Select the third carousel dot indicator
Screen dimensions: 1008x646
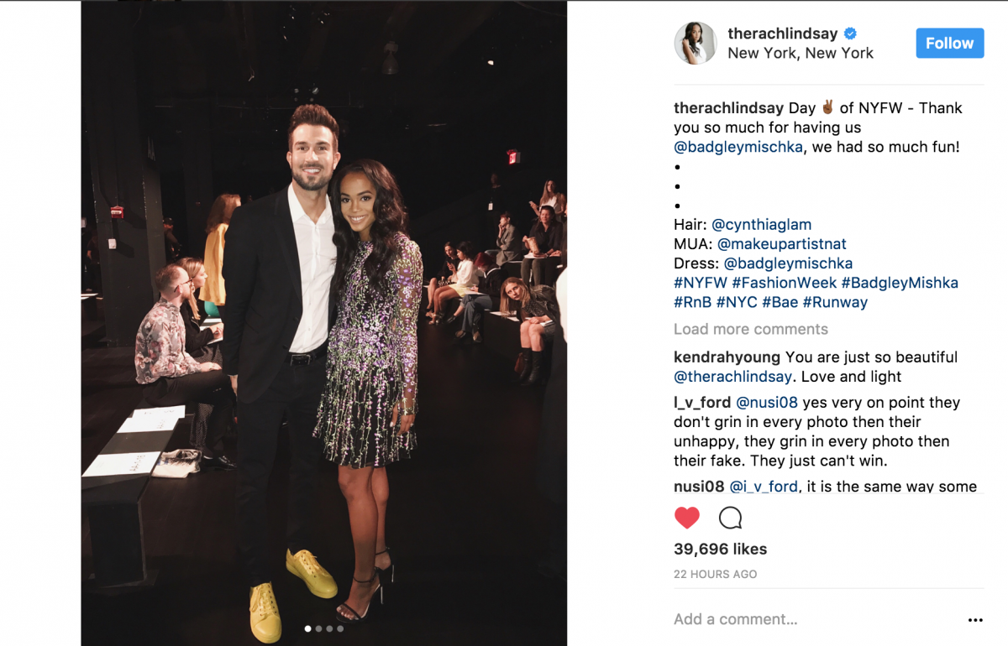pos(329,628)
